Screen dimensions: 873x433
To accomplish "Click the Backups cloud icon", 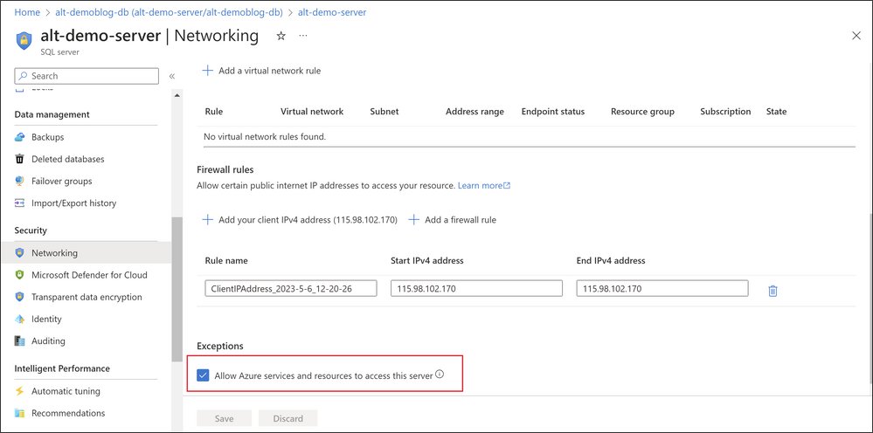I will click(x=20, y=137).
